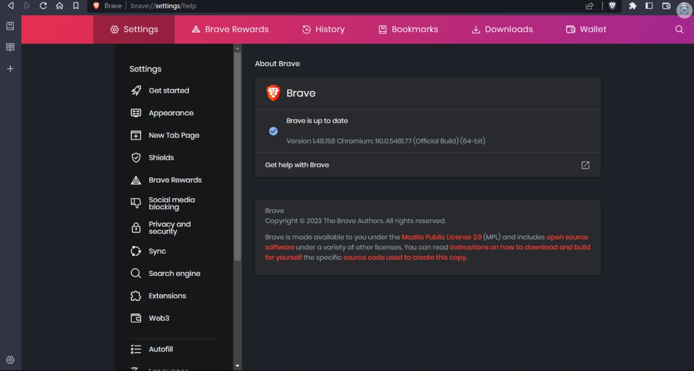694x371 pixels.
Task: Open sidebar settings gear at bottom left
Action: (10, 360)
